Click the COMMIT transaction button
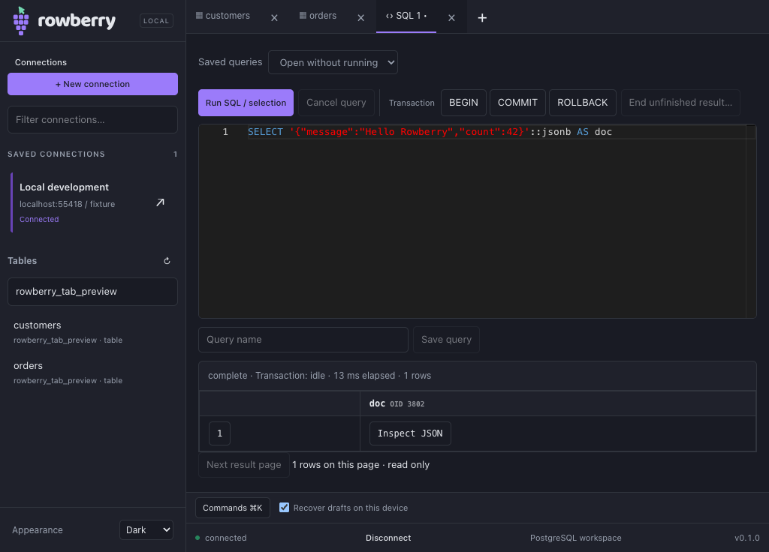 [517, 102]
